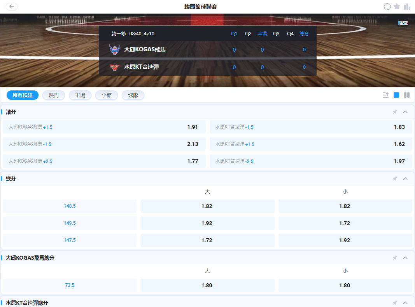415x307 pixels.
Task: Switch to single column layout icon
Action: (396, 95)
